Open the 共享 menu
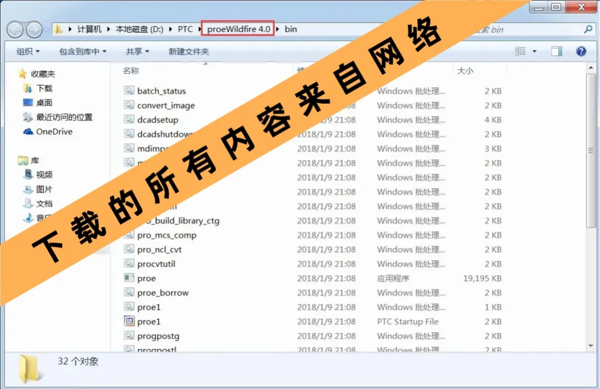 click(x=137, y=52)
